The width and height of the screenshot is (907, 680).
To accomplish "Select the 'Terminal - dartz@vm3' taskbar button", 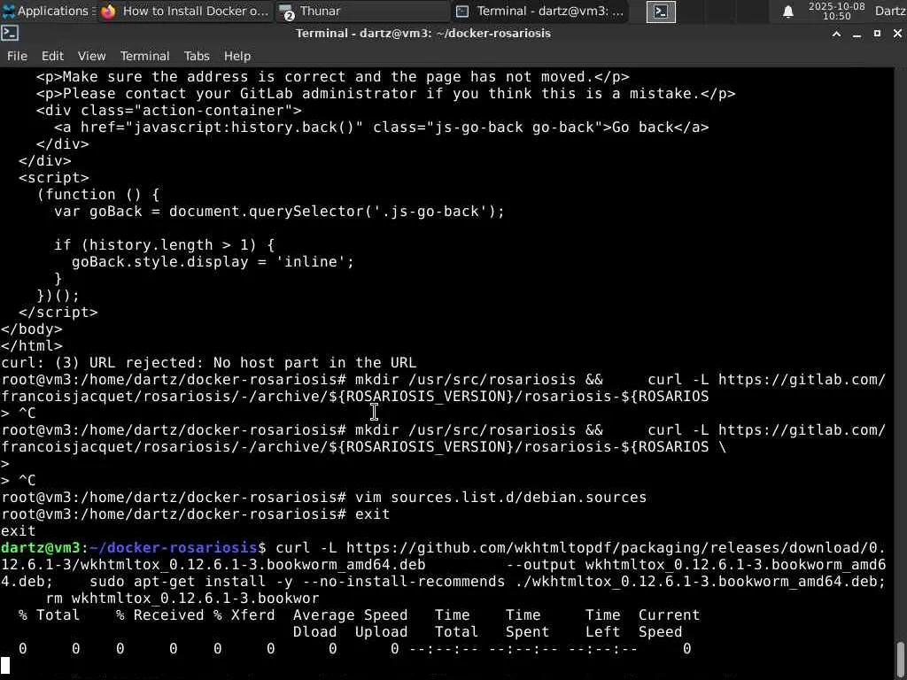I will 540,11.
